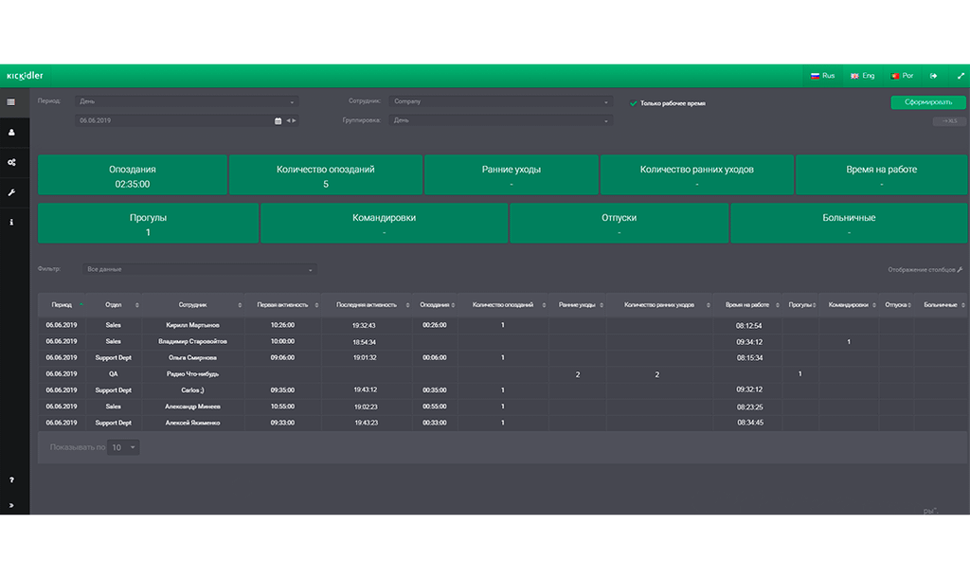Sort table by 'Первая активность' column header

[x=282, y=305]
